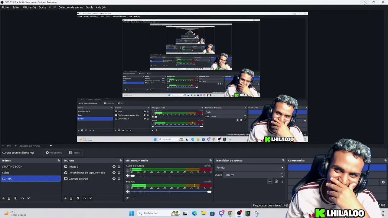Image resolution: width=388 pixels, height=218 pixels.
Task: Toggle the lock on Capture d'écran source
Action: [x=119, y=179]
